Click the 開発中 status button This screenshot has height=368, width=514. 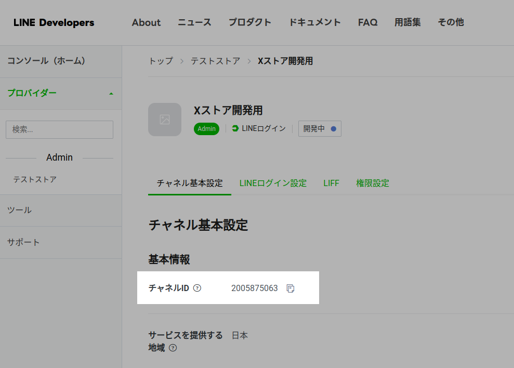point(320,128)
